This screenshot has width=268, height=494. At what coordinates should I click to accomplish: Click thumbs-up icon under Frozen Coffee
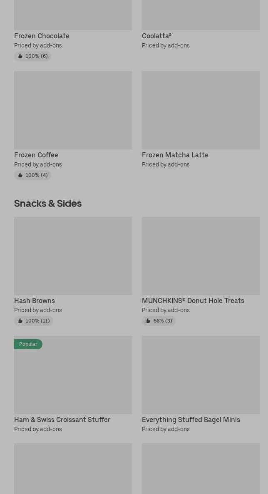coord(20,175)
